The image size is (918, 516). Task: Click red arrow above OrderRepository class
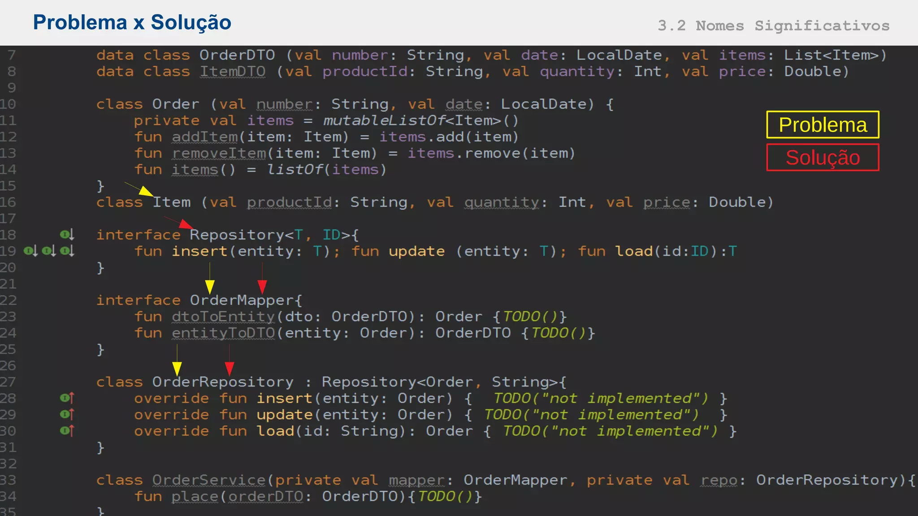(229, 367)
